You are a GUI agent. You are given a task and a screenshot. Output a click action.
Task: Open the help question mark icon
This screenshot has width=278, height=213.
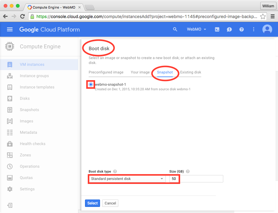(242, 29)
